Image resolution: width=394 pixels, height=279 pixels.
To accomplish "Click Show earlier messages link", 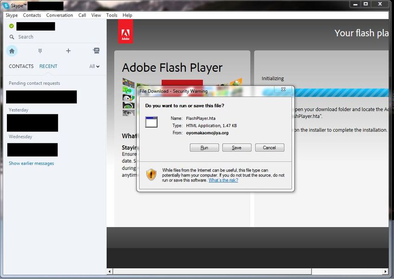I will point(31,163).
